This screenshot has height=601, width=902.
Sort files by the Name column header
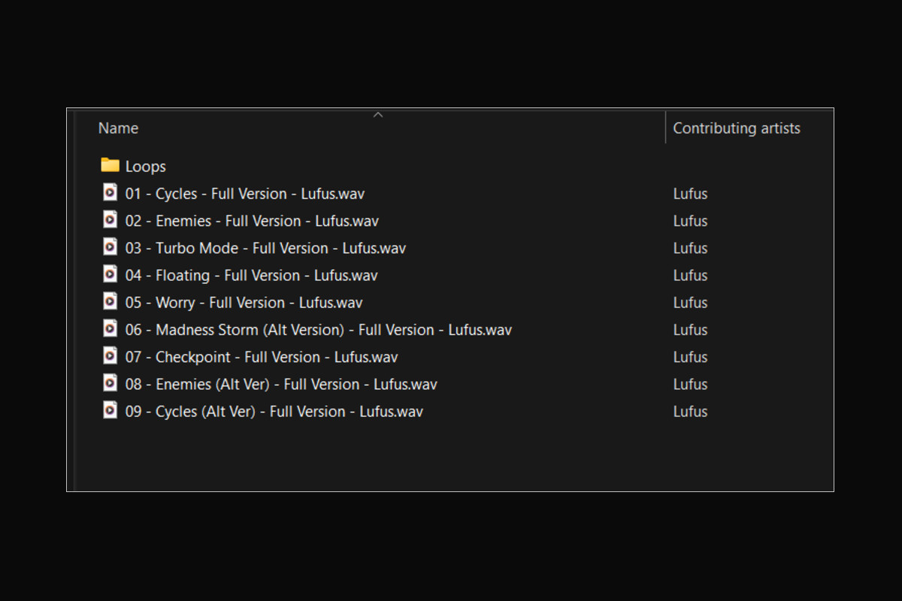coord(118,128)
